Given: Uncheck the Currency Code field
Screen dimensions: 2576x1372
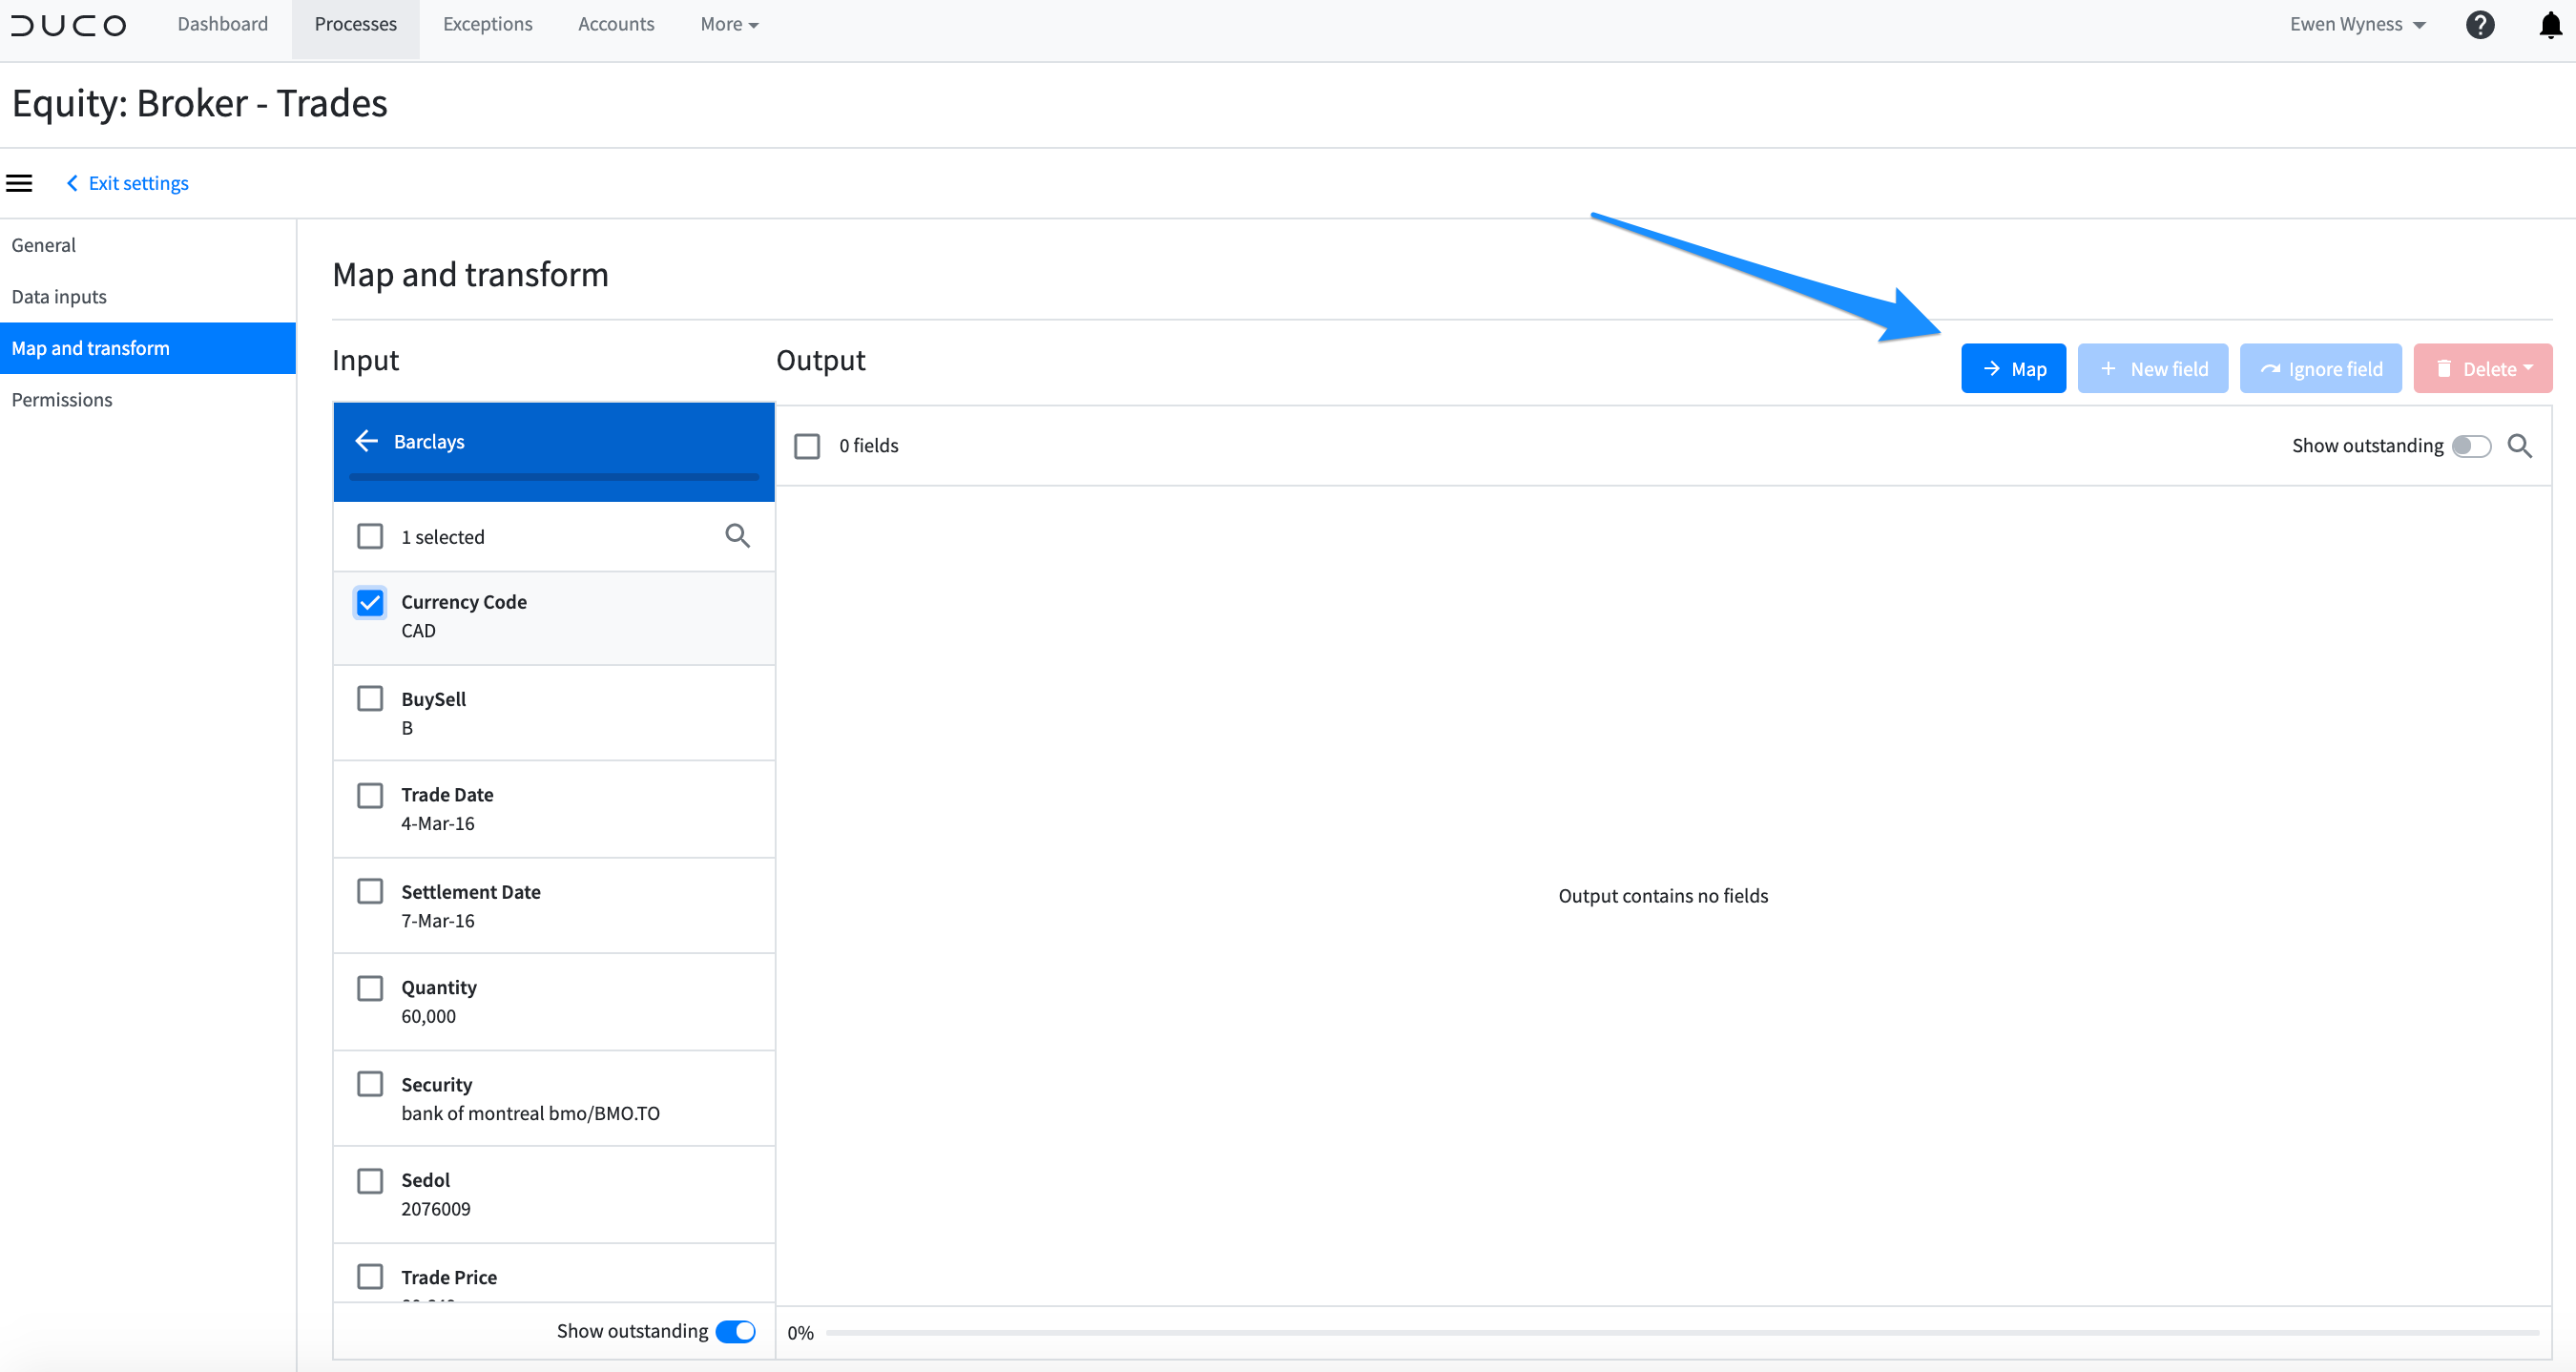Looking at the screenshot, I should [371, 602].
